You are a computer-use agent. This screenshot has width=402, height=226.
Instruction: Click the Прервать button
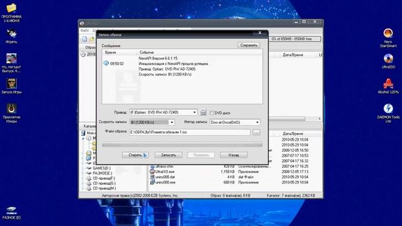tap(201, 155)
